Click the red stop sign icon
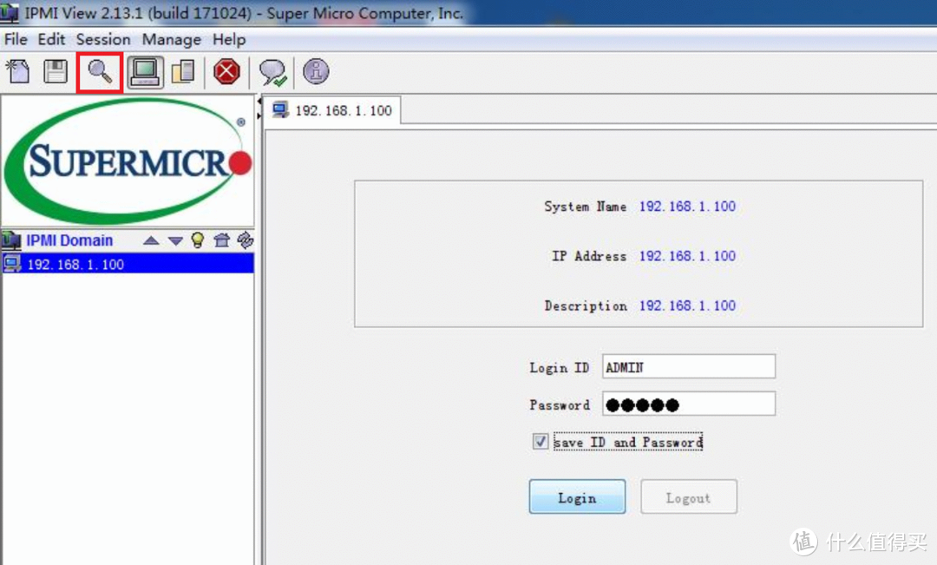937x565 pixels. point(226,71)
